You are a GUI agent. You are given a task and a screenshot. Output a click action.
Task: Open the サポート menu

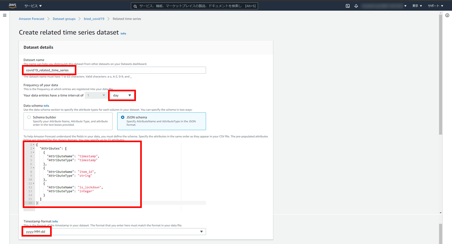(435, 6)
